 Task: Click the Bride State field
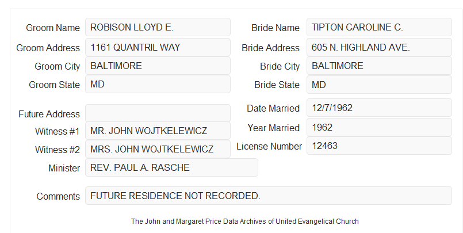[379, 85]
